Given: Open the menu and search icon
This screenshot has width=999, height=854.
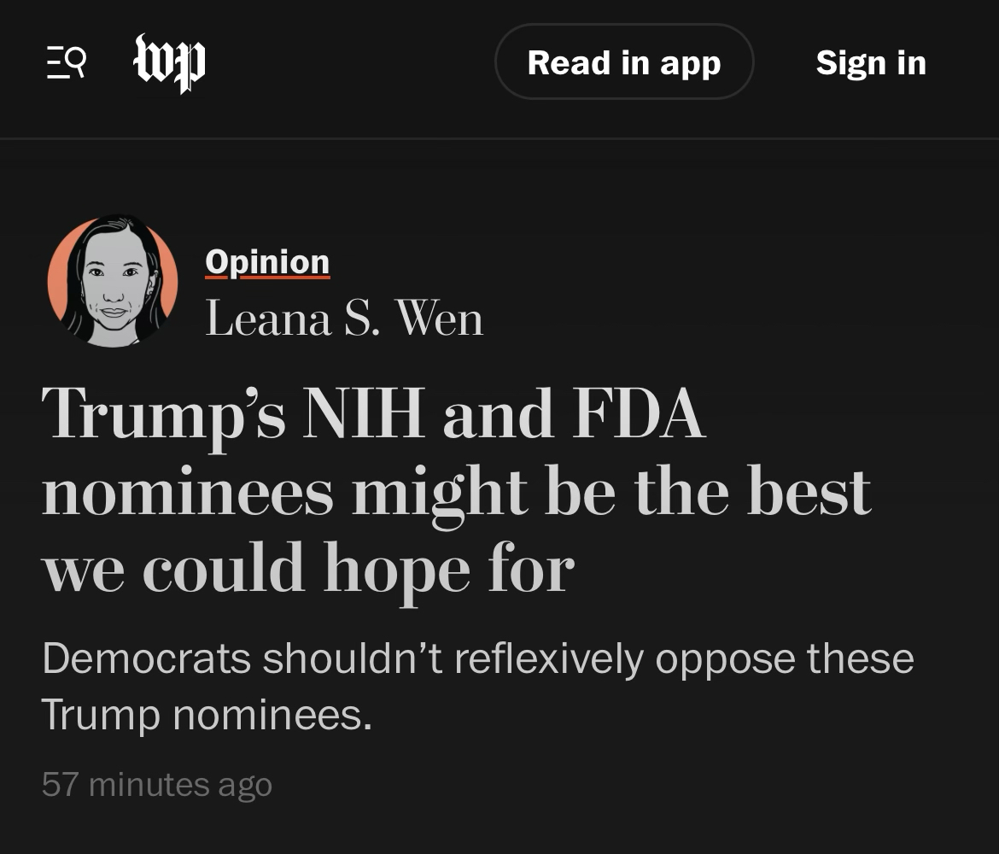Looking at the screenshot, I should 66,62.
